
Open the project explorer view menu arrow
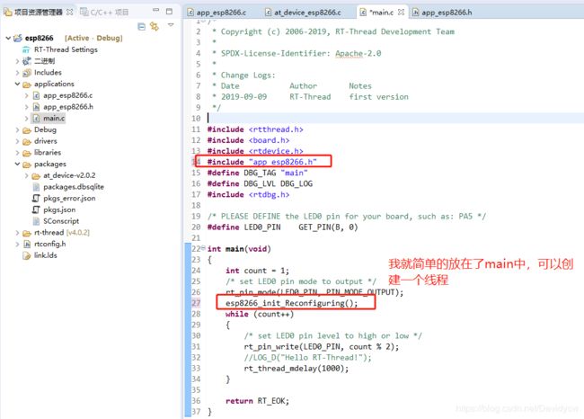(171, 25)
